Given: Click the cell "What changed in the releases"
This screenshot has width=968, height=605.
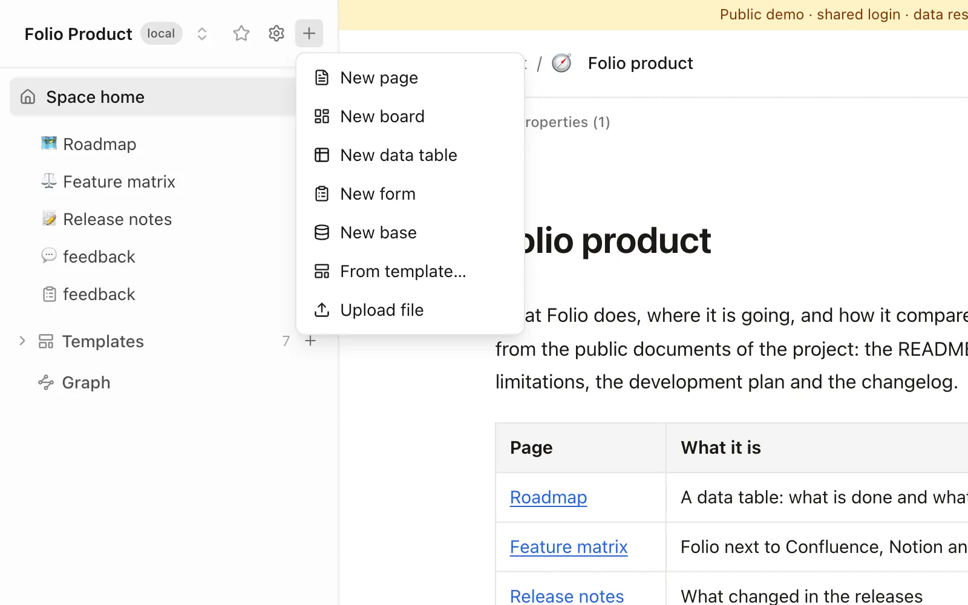Looking at the screenshot, I should click(817, 589).
